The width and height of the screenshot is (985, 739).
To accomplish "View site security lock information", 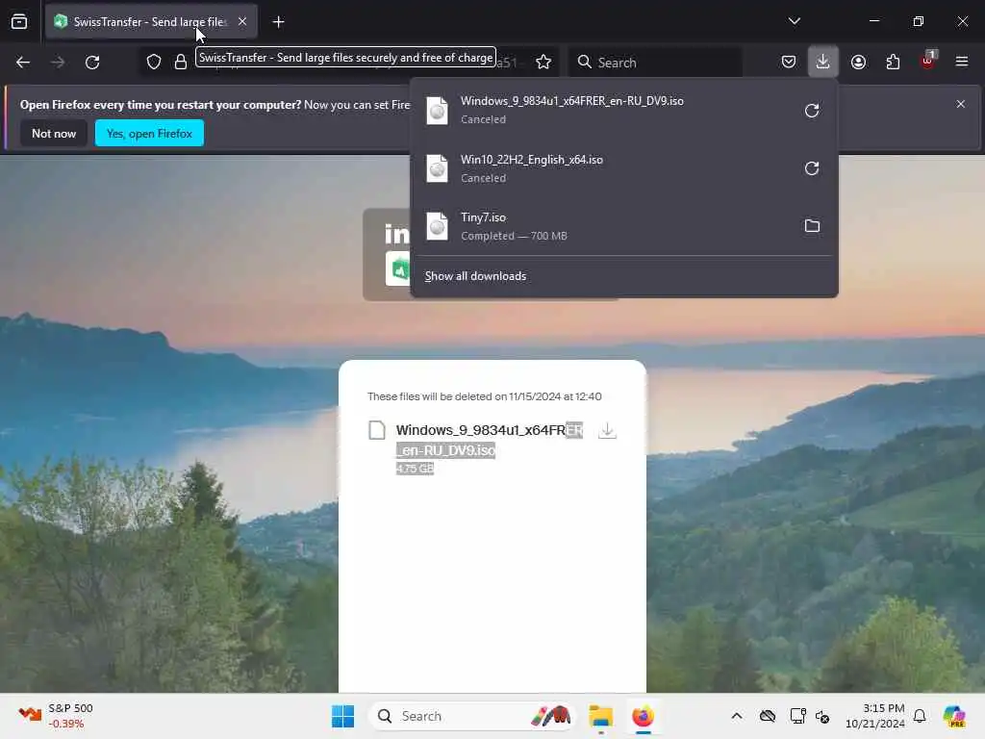I will pos(180,63).
